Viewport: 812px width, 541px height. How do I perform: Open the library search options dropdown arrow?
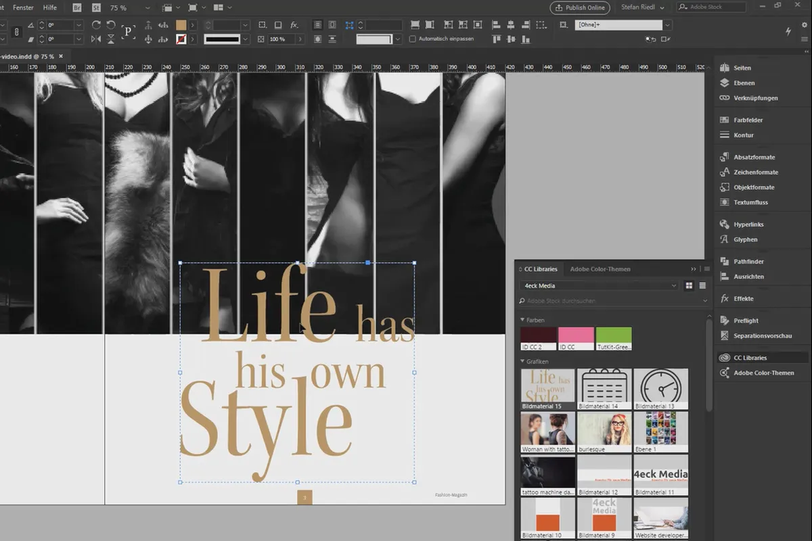coord(704,301)
